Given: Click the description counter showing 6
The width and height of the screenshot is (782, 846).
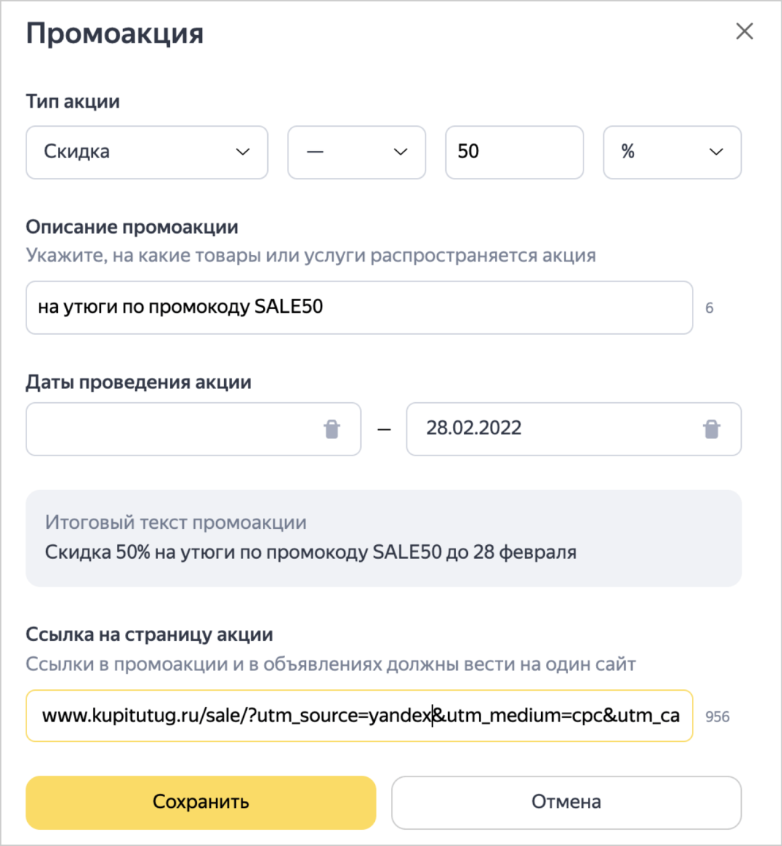Looking at the screenshot, I should 709,308.
